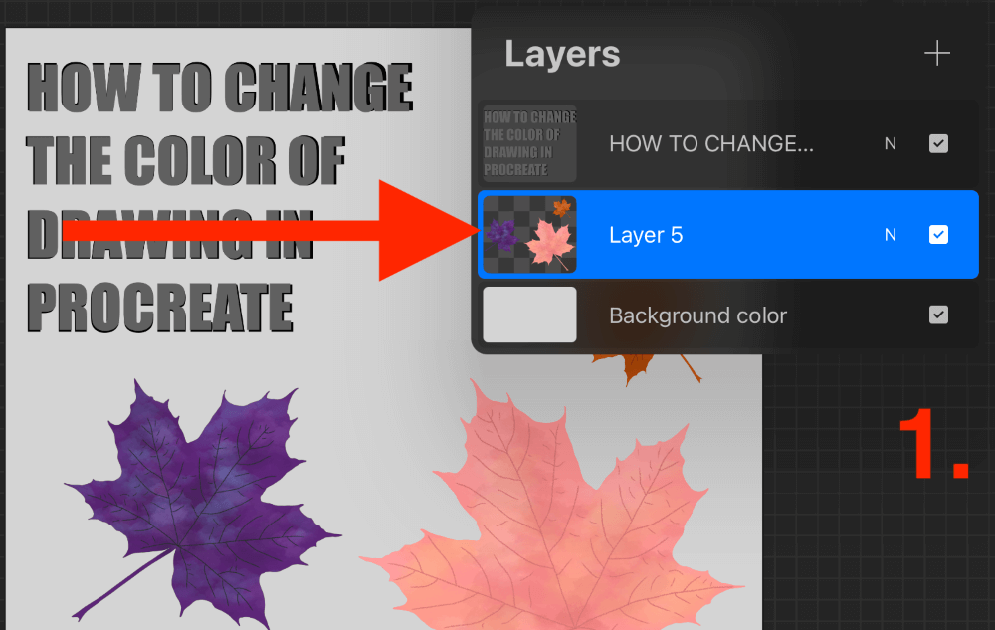Click the HOW TO CHANGE canvas heading
This screenshot has width=995, height=630.
coord(220,87)
